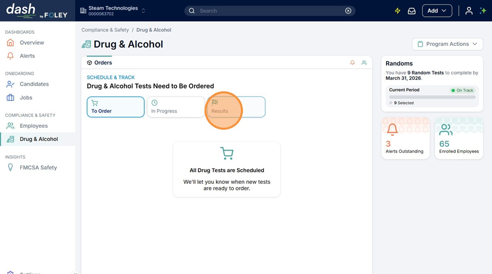Select the Results tab
Viewport: 492px width, 274px height.
(236, 107)
